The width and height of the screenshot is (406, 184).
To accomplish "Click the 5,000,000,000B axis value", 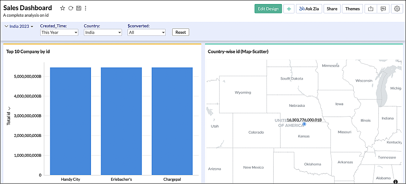I will click(x=27, y=76).
